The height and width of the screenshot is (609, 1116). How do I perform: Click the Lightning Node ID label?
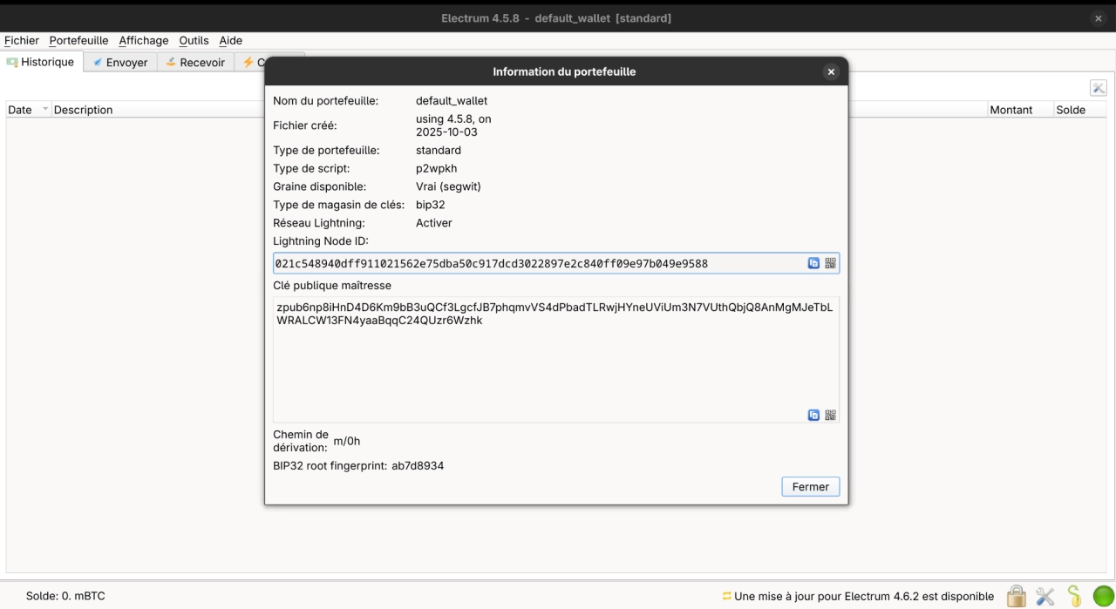coord(321,241)
